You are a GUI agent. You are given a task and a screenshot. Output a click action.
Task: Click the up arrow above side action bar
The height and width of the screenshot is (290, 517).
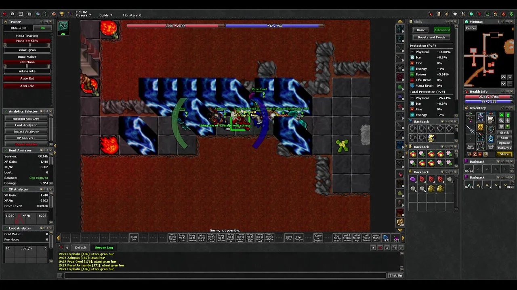(400, 21)
